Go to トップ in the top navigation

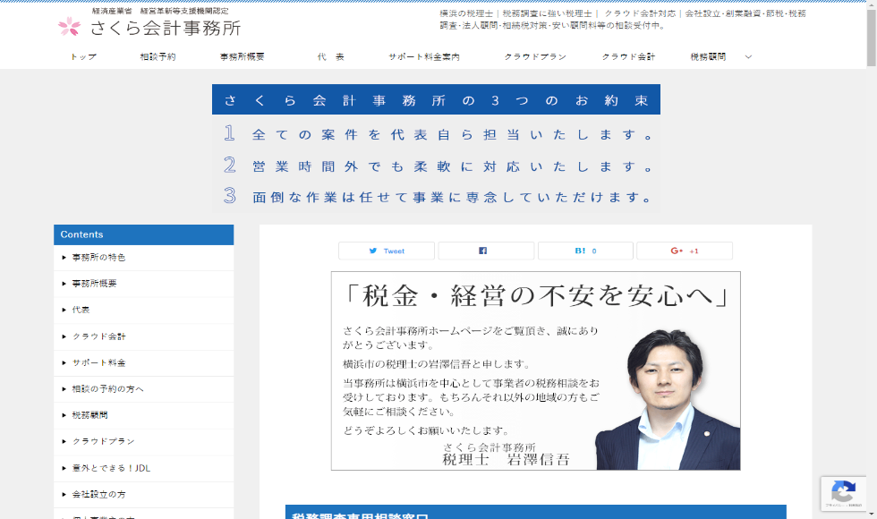pos(83,57)
